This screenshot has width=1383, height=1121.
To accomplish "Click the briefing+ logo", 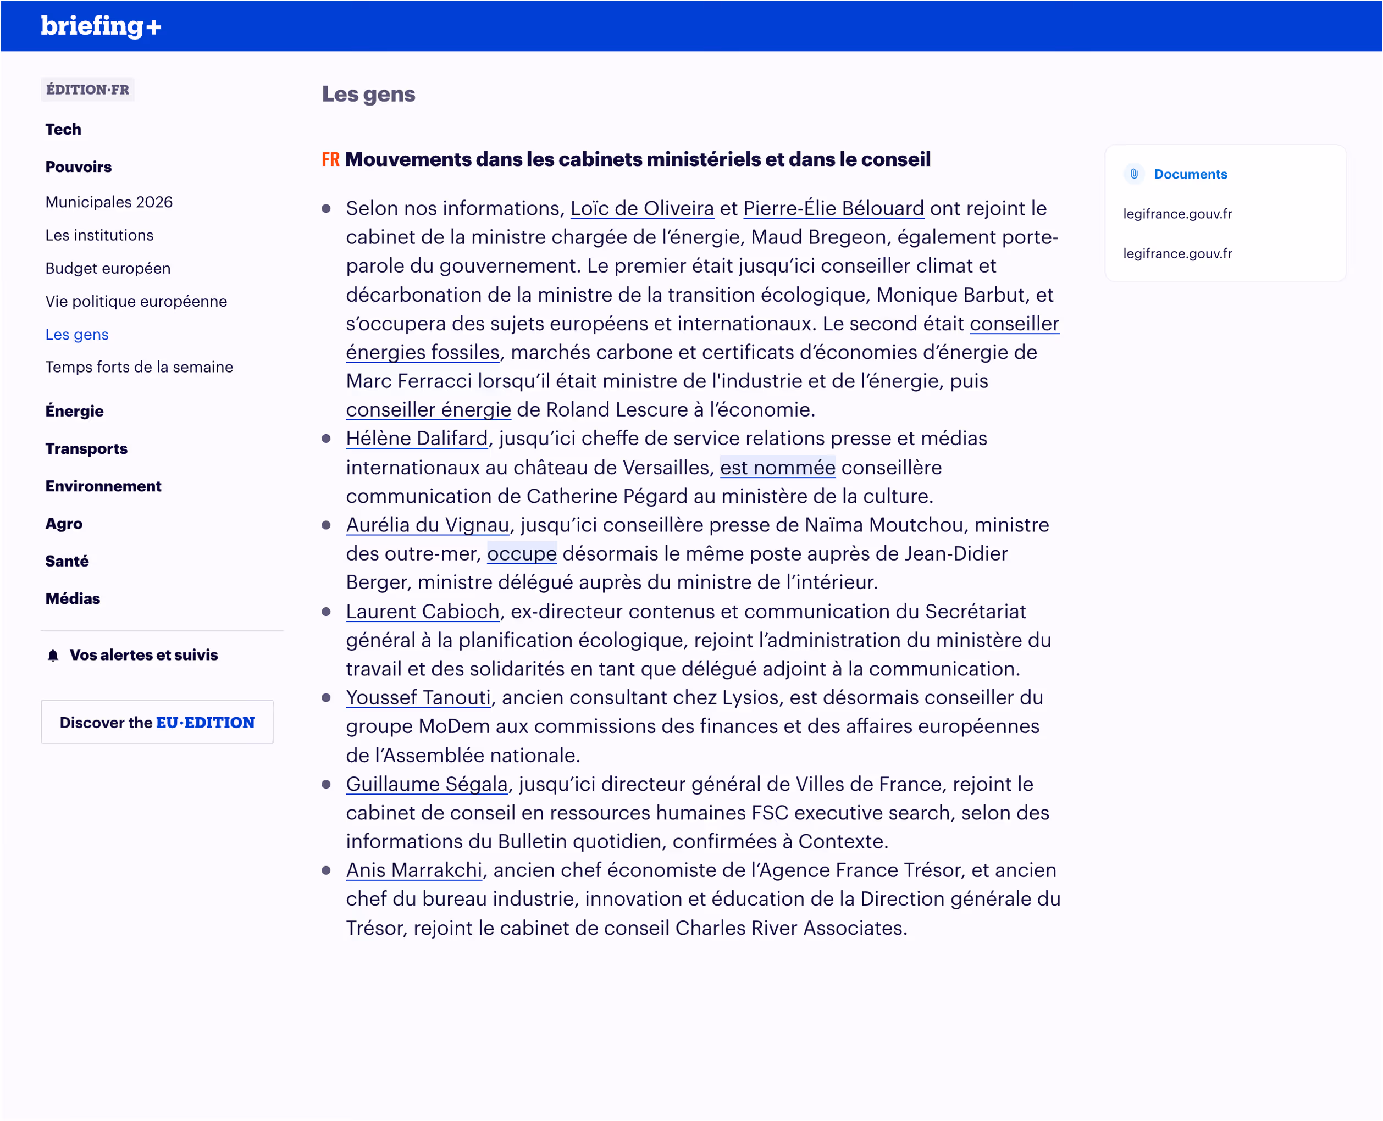I will coord(101,26).
